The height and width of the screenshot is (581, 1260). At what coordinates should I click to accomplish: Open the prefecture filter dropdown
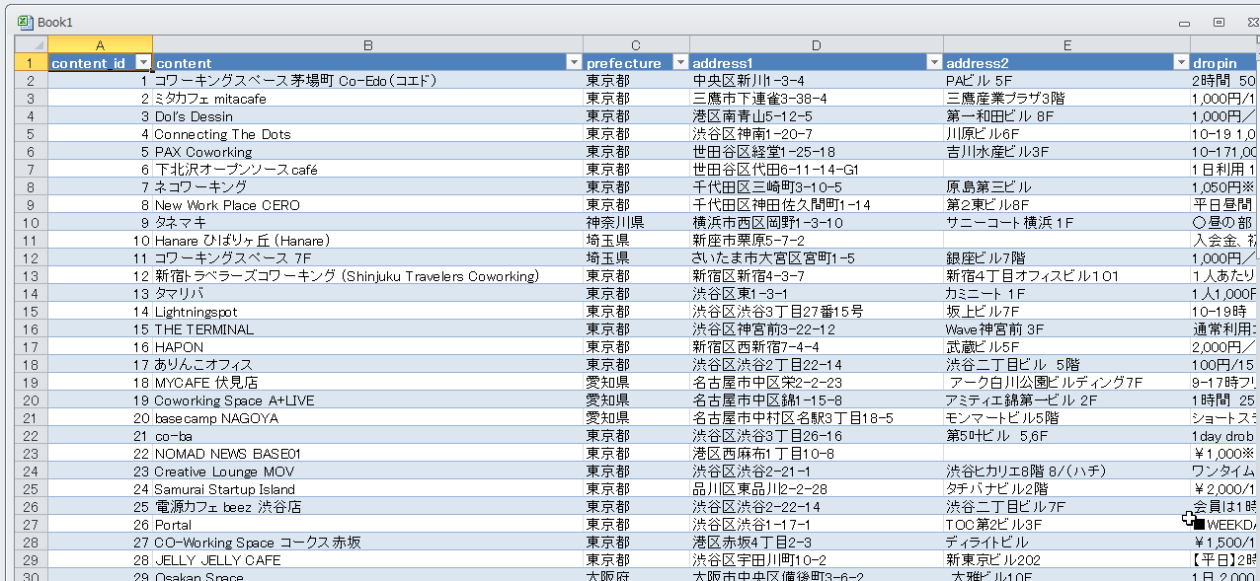point(679,62)
